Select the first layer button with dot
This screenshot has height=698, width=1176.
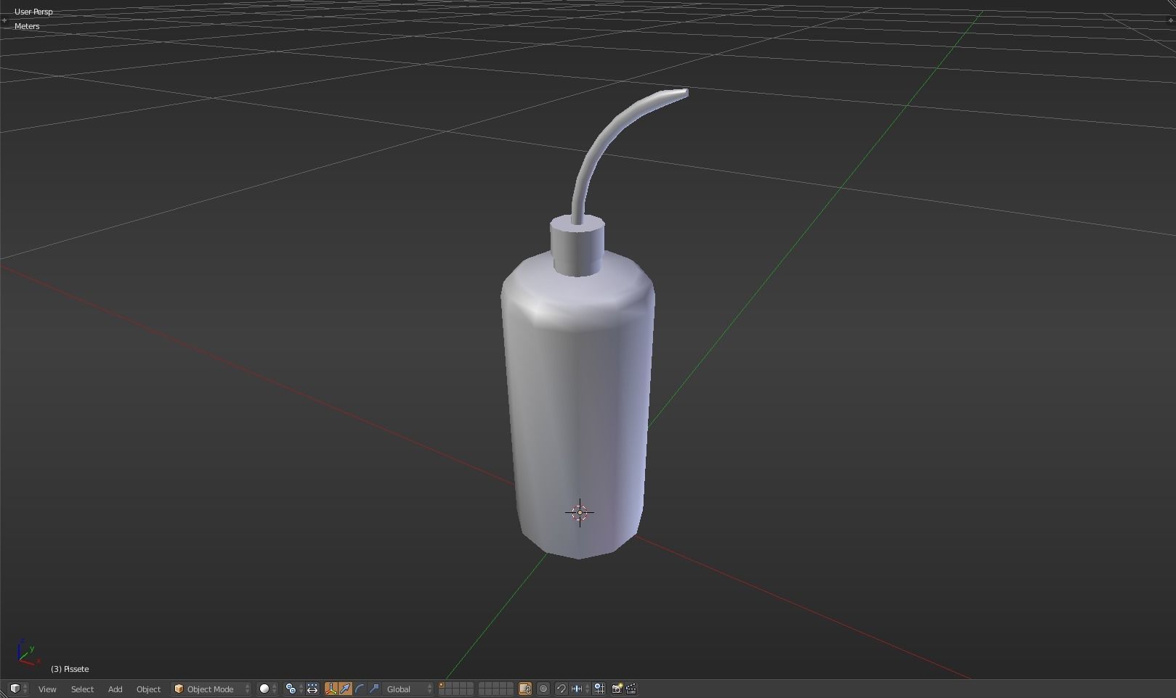coord(442,686)
